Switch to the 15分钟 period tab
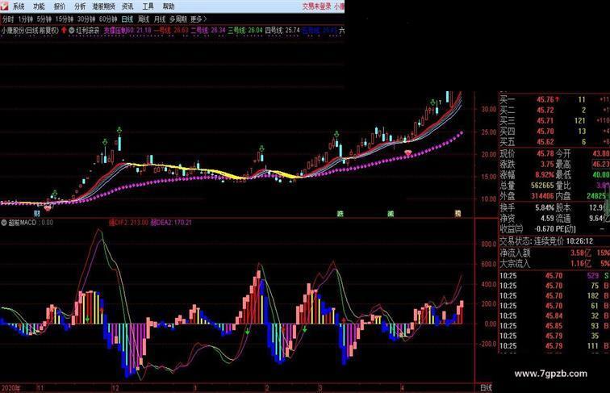The height and width of the screenshot is (393, 610). [65, 19]
